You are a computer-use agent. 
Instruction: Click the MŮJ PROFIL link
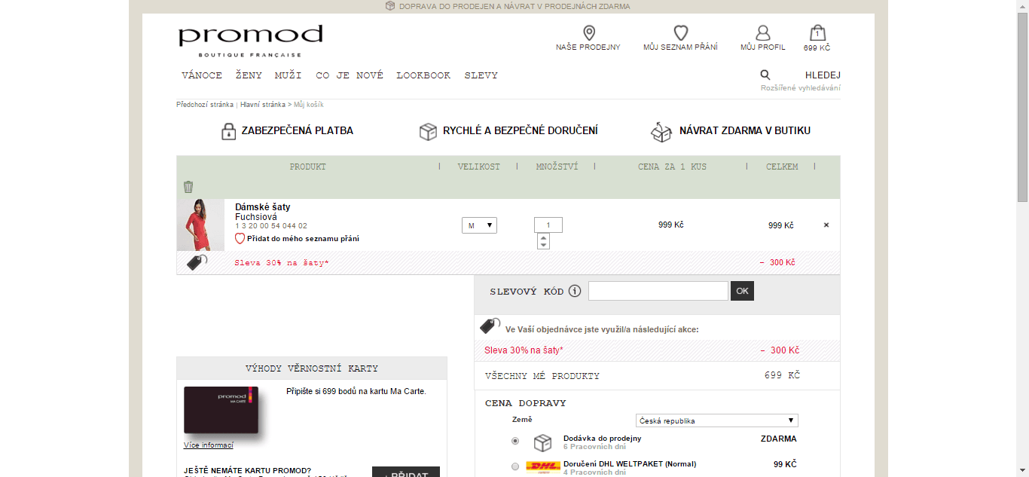coord(763,47)
